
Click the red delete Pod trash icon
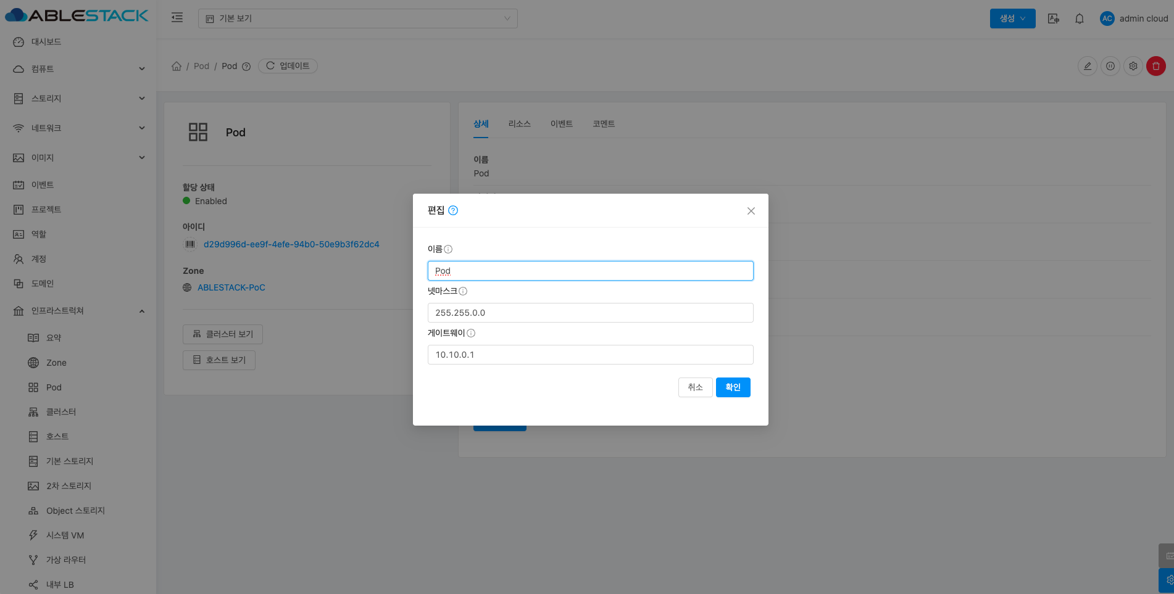coord(1155,66)
